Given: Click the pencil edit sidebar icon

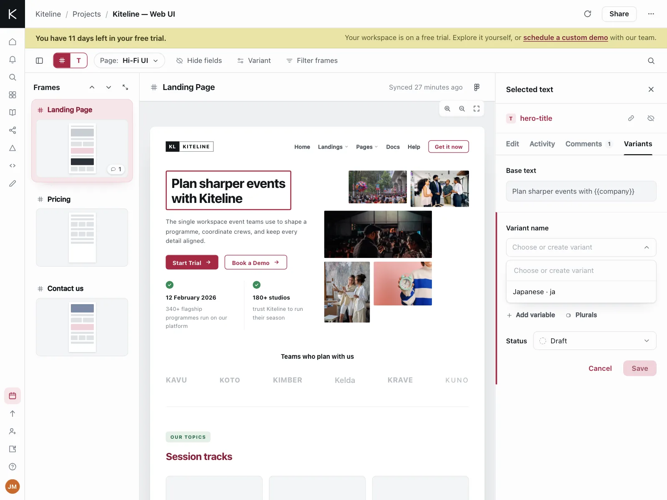Looking at the screenshot, I should click(x=13, y=183).
